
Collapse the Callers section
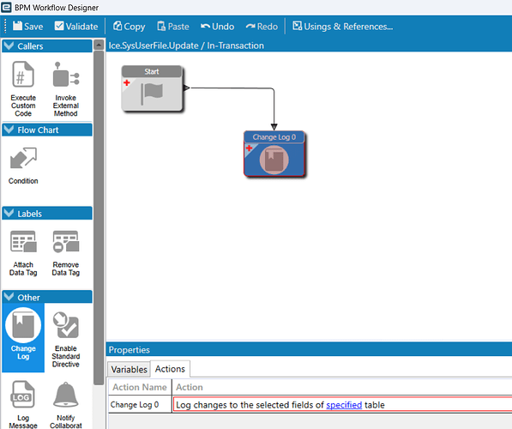pos(9,45)
